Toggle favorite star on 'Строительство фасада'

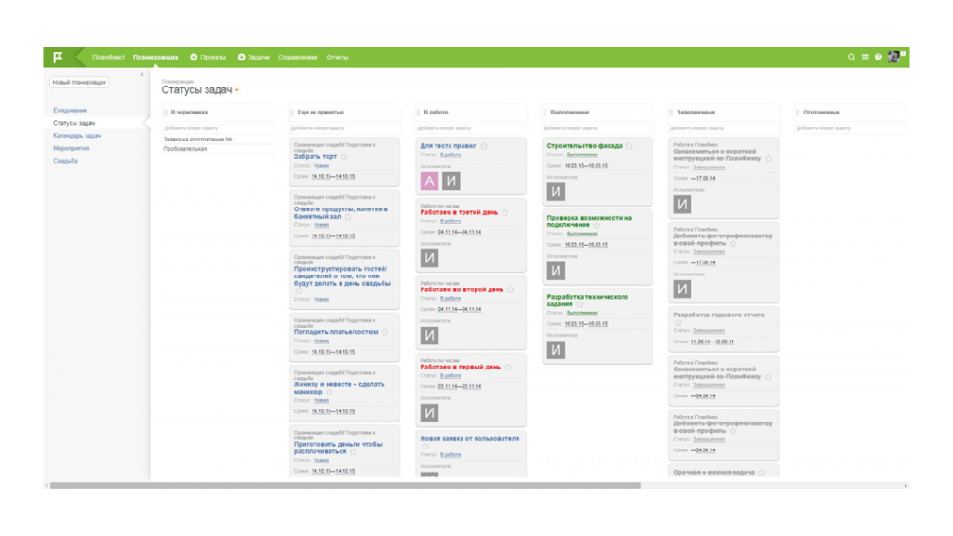[629, 146]
